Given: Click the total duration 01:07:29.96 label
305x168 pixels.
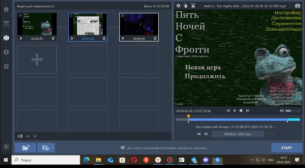Looking at the screenshot, I should click(x=156, y=6).
